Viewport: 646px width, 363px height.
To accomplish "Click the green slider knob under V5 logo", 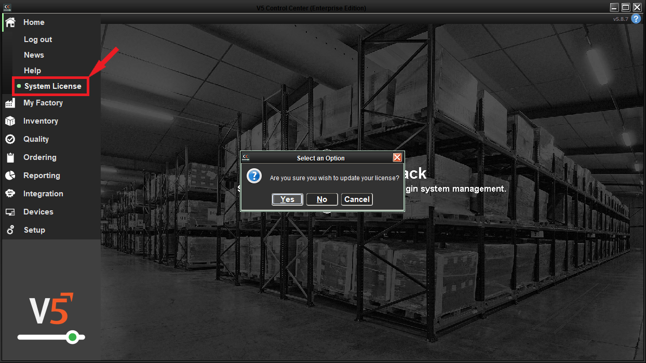I will [x=73, y=338].
